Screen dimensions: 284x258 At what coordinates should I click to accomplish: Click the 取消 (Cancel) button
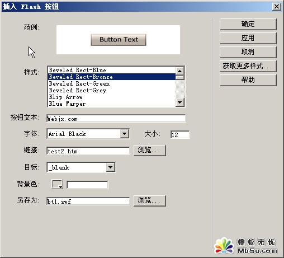coord(248,52)
